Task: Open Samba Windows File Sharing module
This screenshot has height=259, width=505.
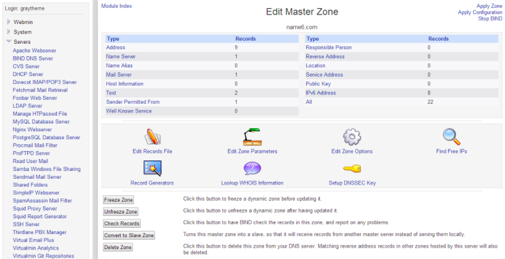Action: (x=47, y=169)
